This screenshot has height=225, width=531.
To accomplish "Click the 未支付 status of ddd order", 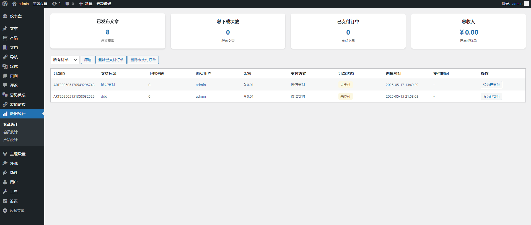I will pyautogui.click(x=345, y=96).
